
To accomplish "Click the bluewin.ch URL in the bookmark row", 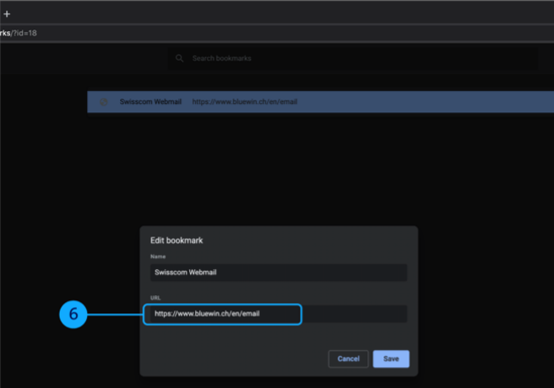I will coord(244,102).
